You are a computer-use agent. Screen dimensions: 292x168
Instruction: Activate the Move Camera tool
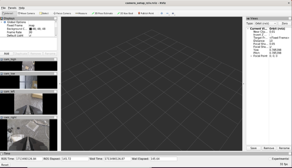coord(26,13)
